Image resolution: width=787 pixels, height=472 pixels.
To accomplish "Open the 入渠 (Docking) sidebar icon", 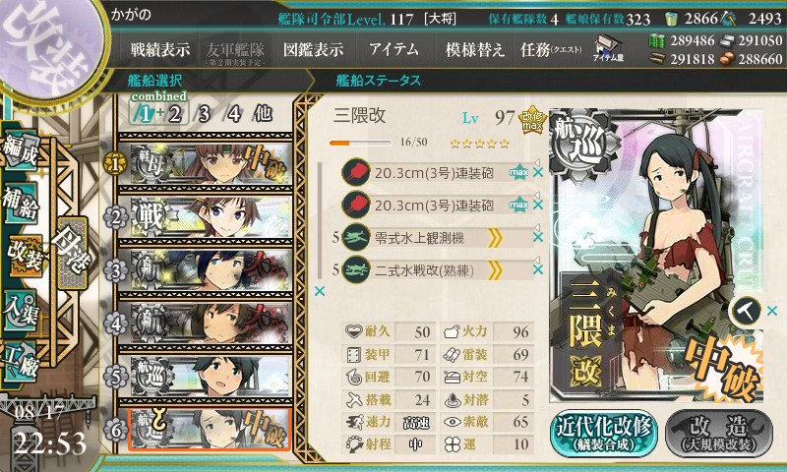I will click(x=22, y=310).
